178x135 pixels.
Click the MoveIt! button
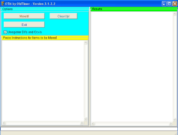coord(24,16)
